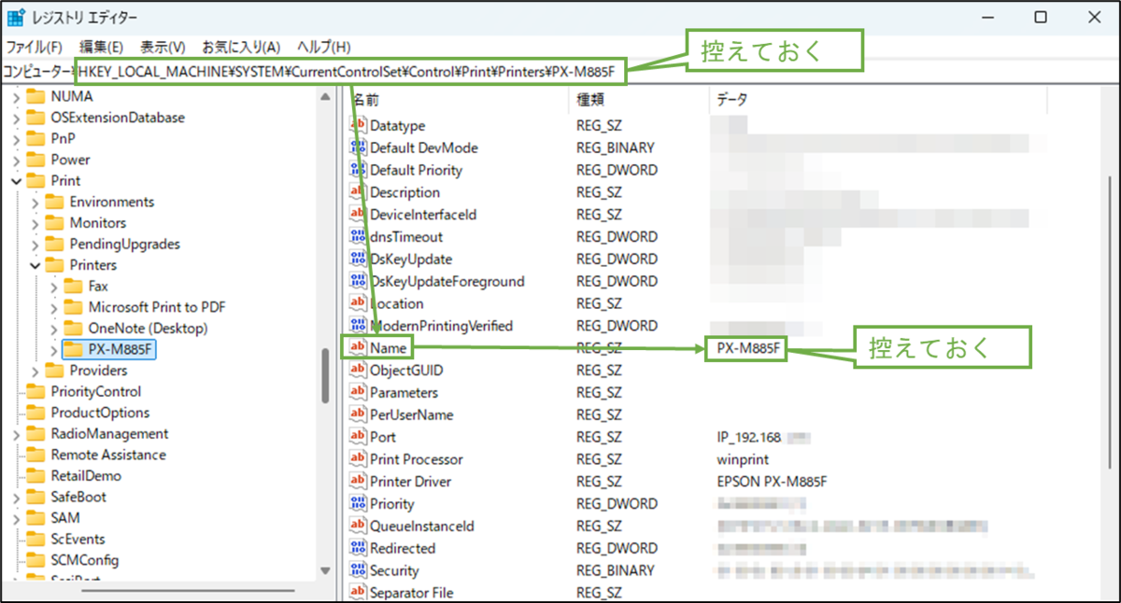The width and height of the screenshot is (1121, 603).
Task: Click the tree pane scroll down arrow
Action: click(x=326, y=570)
